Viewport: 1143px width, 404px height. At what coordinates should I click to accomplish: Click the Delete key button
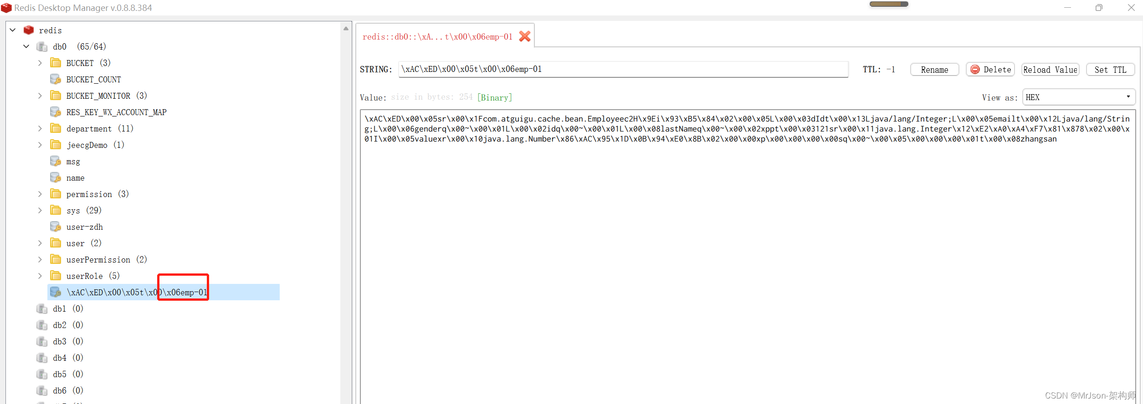[x=990, y=70]
